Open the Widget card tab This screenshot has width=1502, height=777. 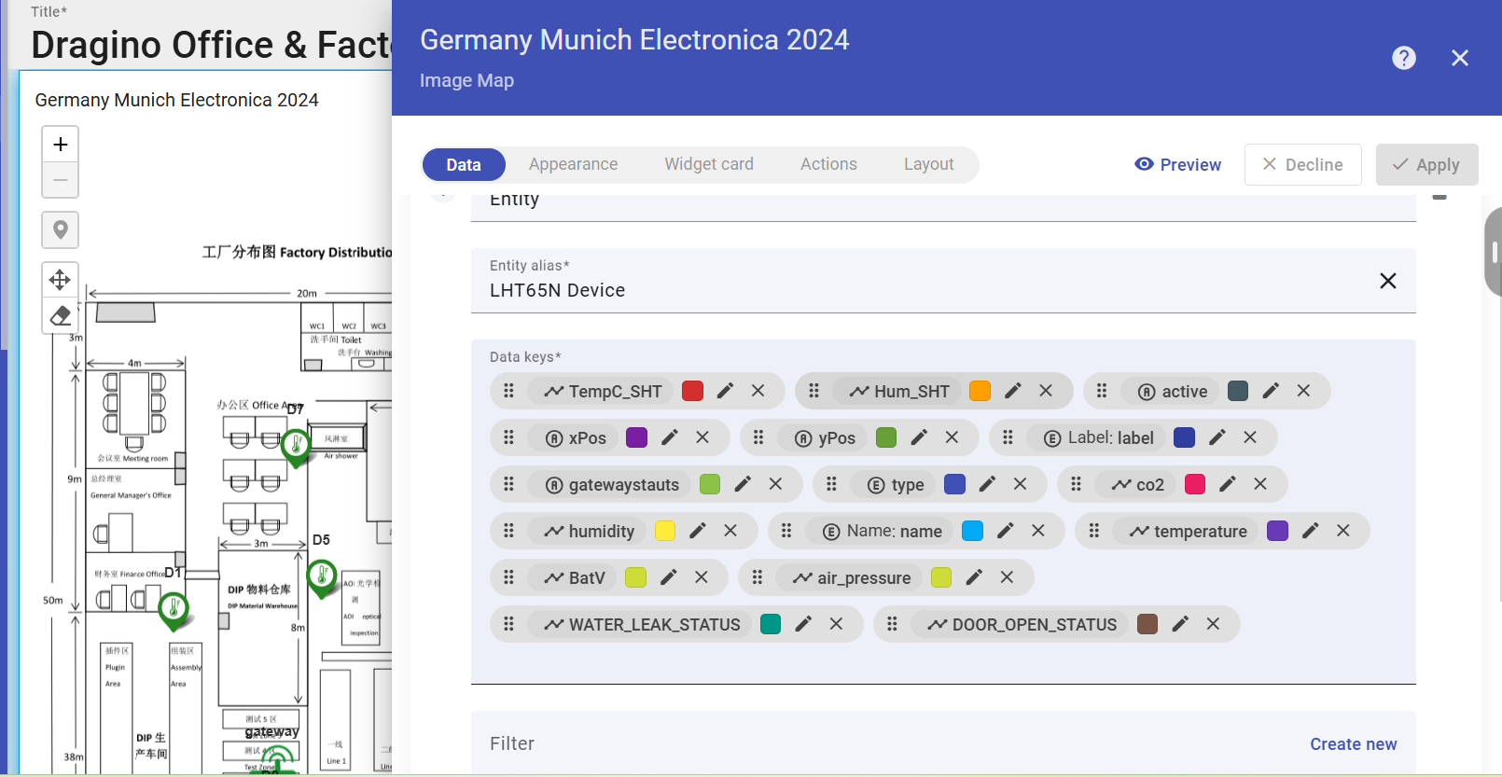(x=708, y=164)
